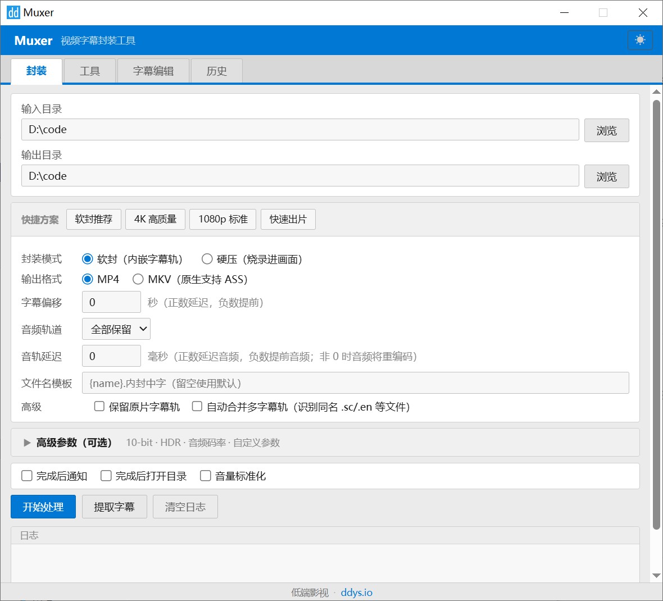Screen dimensions: 663x601
Task: Open the 音频轨道 dropdown
Action: click(x=116, y=329)
